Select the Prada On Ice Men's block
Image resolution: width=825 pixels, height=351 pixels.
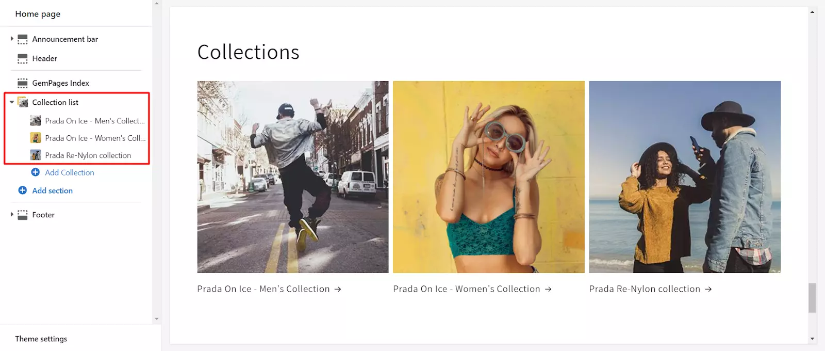point(94,121)
